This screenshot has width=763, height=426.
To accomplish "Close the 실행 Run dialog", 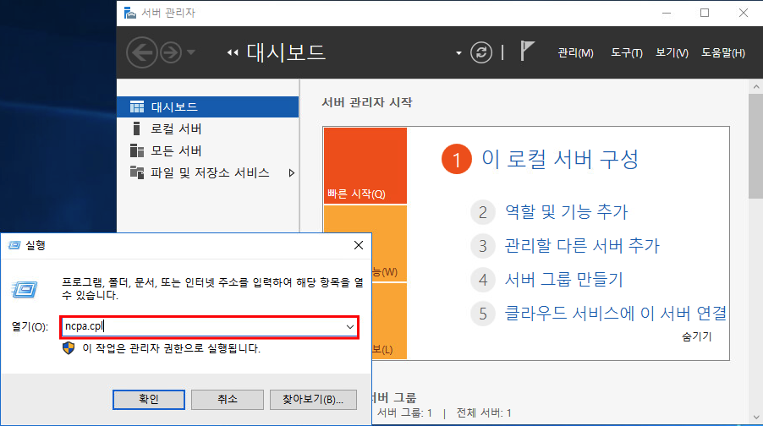I will tap(359, 246).
